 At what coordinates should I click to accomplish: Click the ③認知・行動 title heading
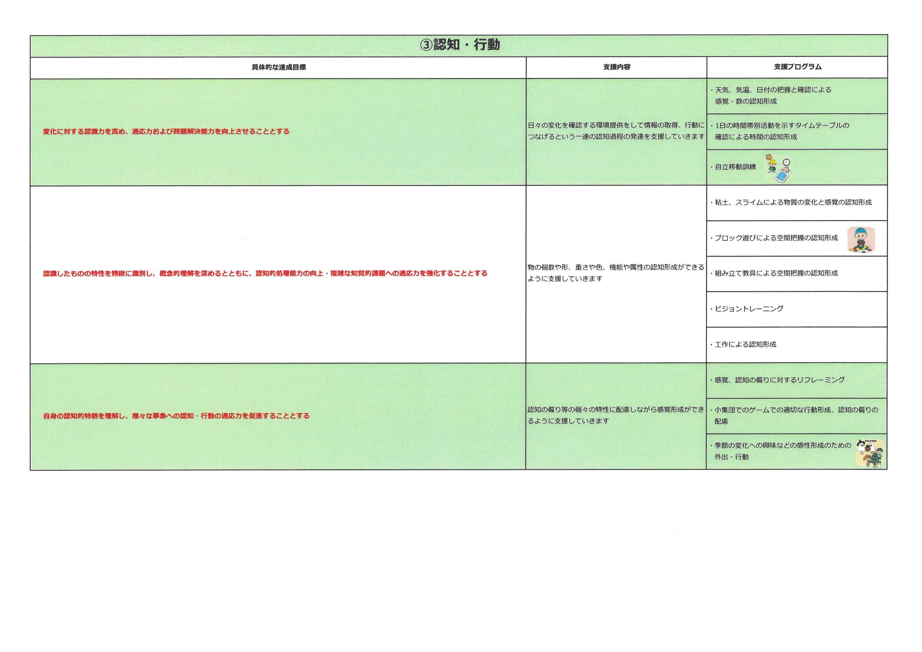pos(460,45)
